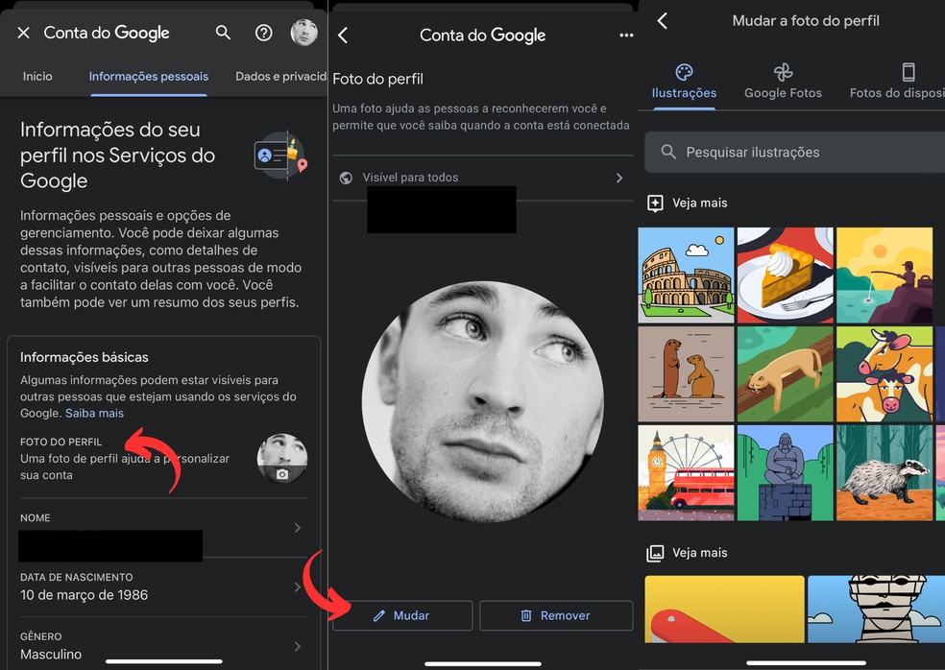945x670 pixels.
Task: Open the three-dot overflow menu
Action: click(626, 35)
